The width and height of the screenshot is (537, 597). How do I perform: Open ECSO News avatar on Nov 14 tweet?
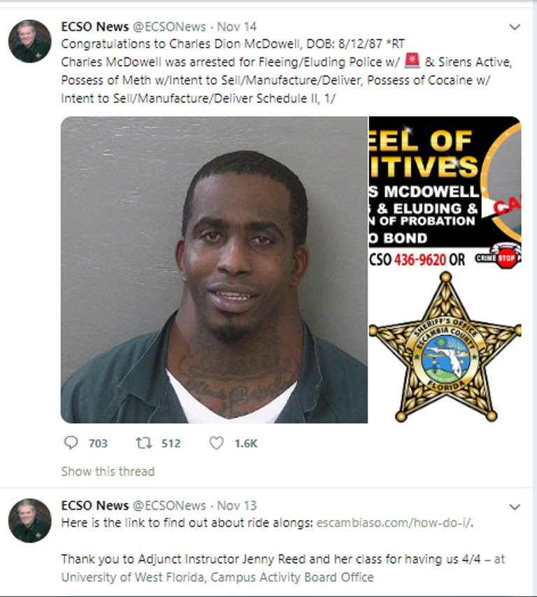[x=29, y=41]
